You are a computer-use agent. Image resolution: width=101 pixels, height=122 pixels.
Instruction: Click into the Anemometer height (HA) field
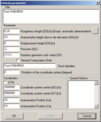tap(12, 37)
